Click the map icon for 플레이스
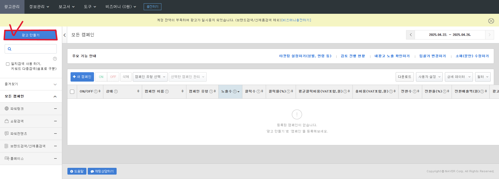 pyautogui.click(x=7, y=158)
